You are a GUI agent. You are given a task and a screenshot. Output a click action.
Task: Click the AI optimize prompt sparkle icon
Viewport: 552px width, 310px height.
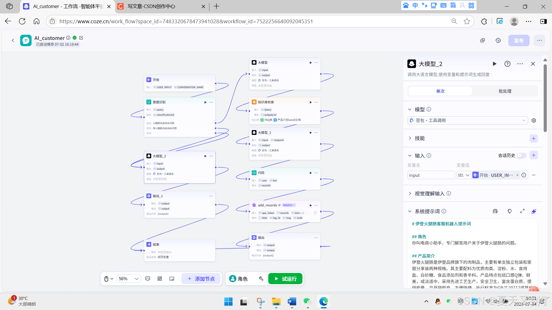tap(534, 211)
